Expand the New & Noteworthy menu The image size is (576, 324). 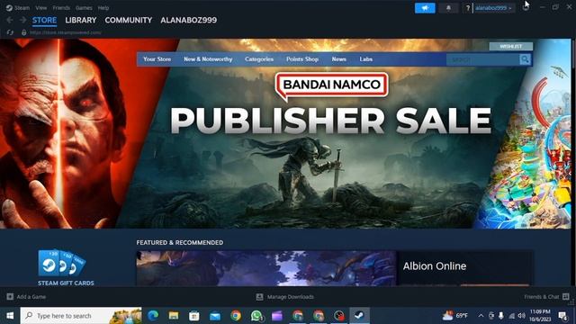tap(208, 58)
